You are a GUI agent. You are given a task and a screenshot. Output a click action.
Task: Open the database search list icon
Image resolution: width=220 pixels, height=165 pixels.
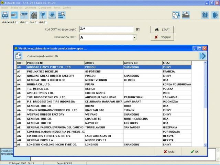62,15
